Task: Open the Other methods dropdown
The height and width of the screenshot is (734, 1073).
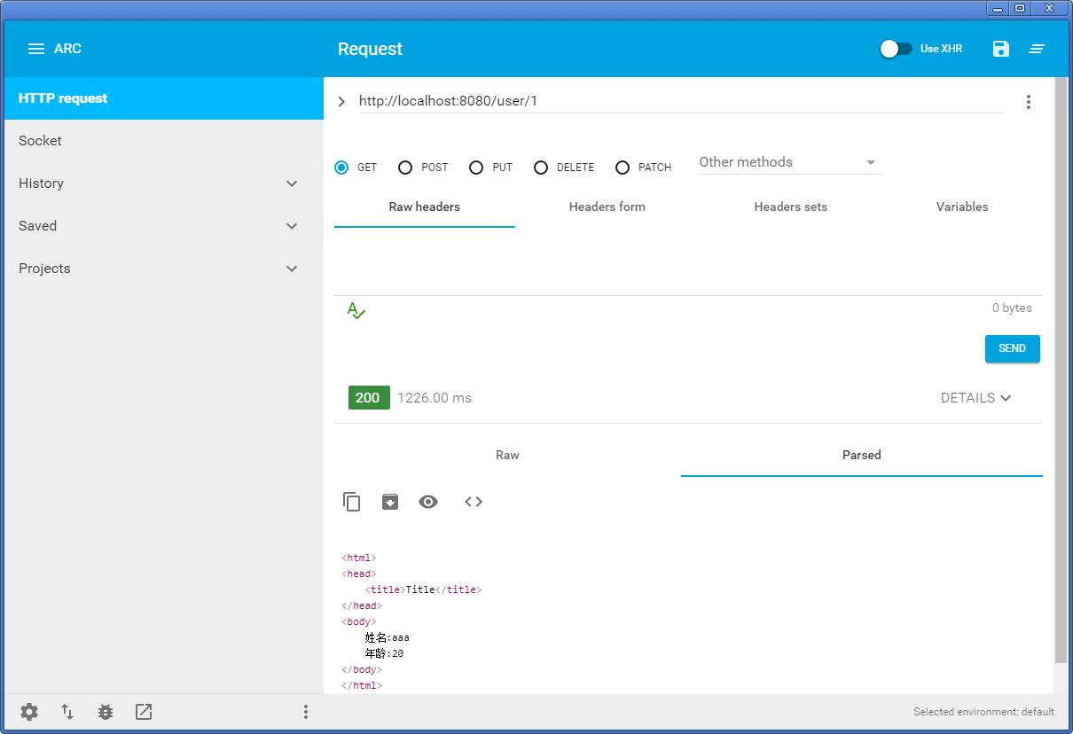Action: pyautogui.click(x=789, y=162)
